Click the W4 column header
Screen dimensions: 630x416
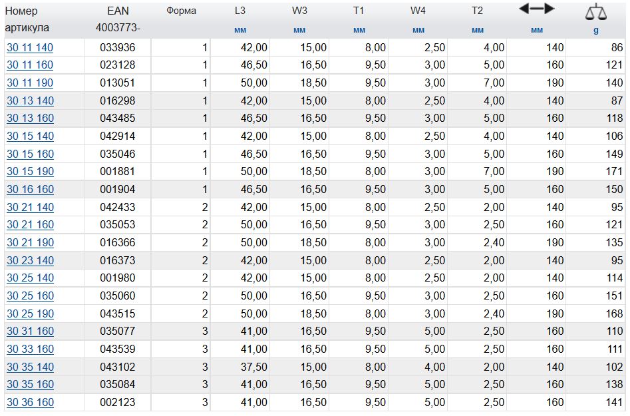[x=418, y=11]
